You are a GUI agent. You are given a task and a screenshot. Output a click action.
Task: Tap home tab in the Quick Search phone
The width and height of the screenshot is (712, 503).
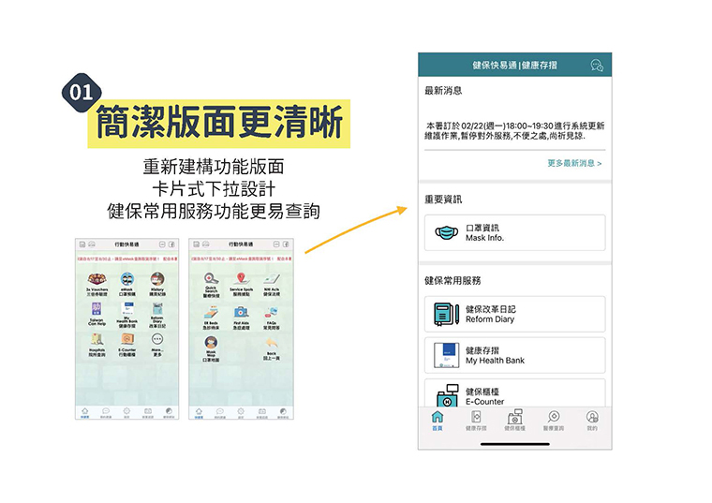[199, 413]
